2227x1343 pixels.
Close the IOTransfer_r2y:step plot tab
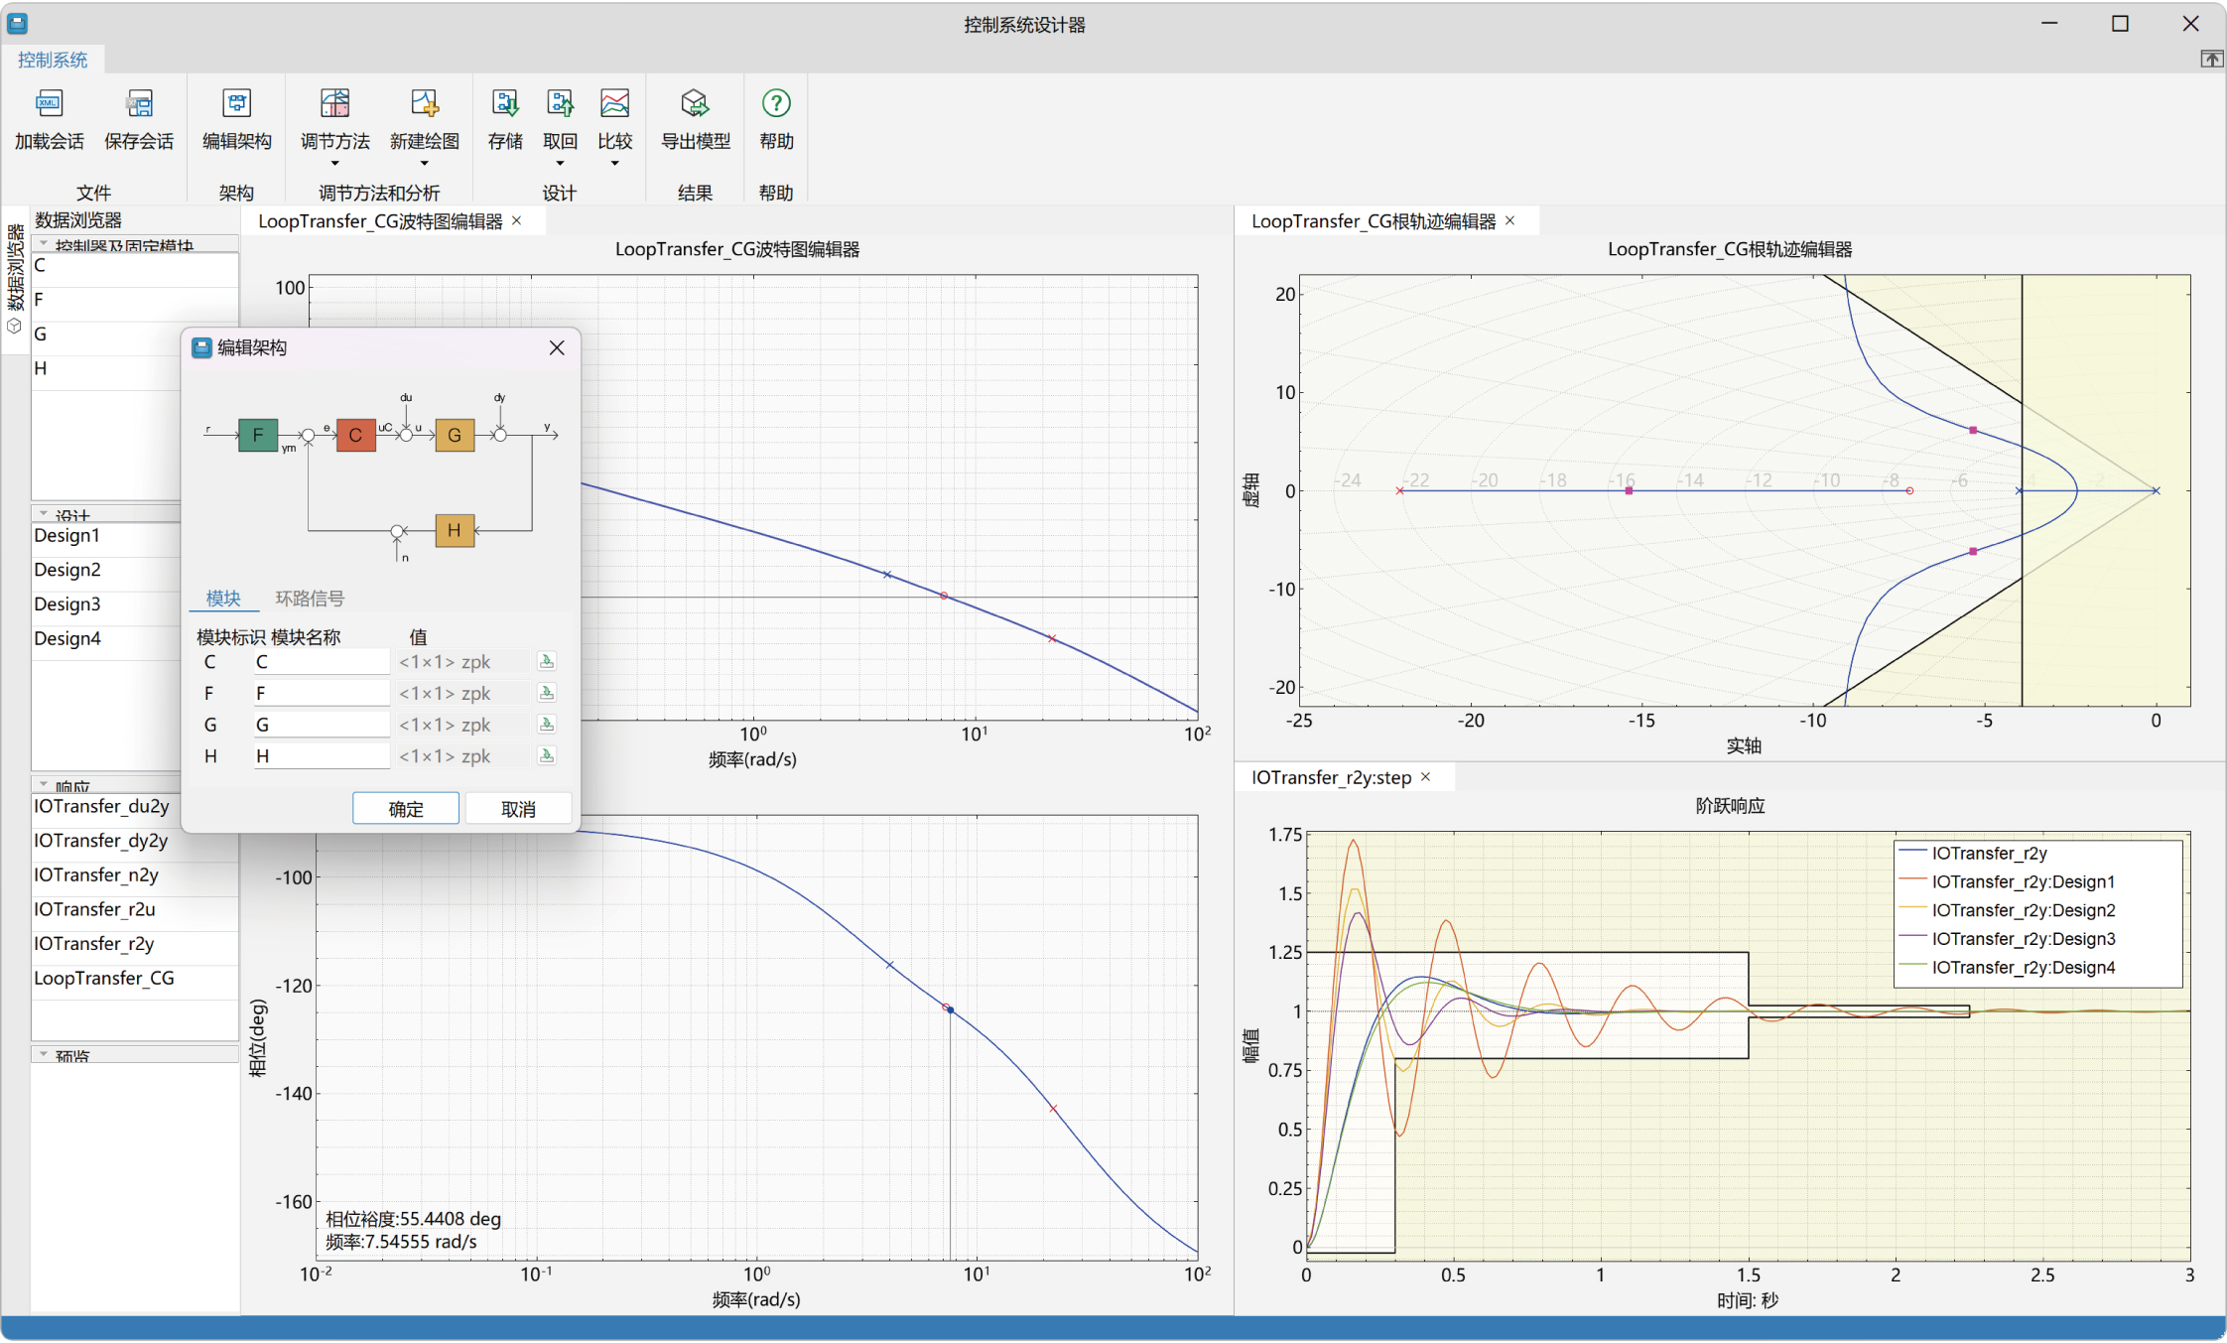coord(1426,777)
